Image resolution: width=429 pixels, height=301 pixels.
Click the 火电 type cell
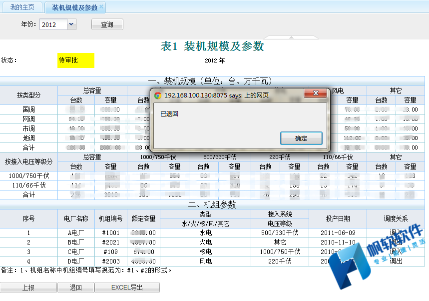(x=205, y=242)
